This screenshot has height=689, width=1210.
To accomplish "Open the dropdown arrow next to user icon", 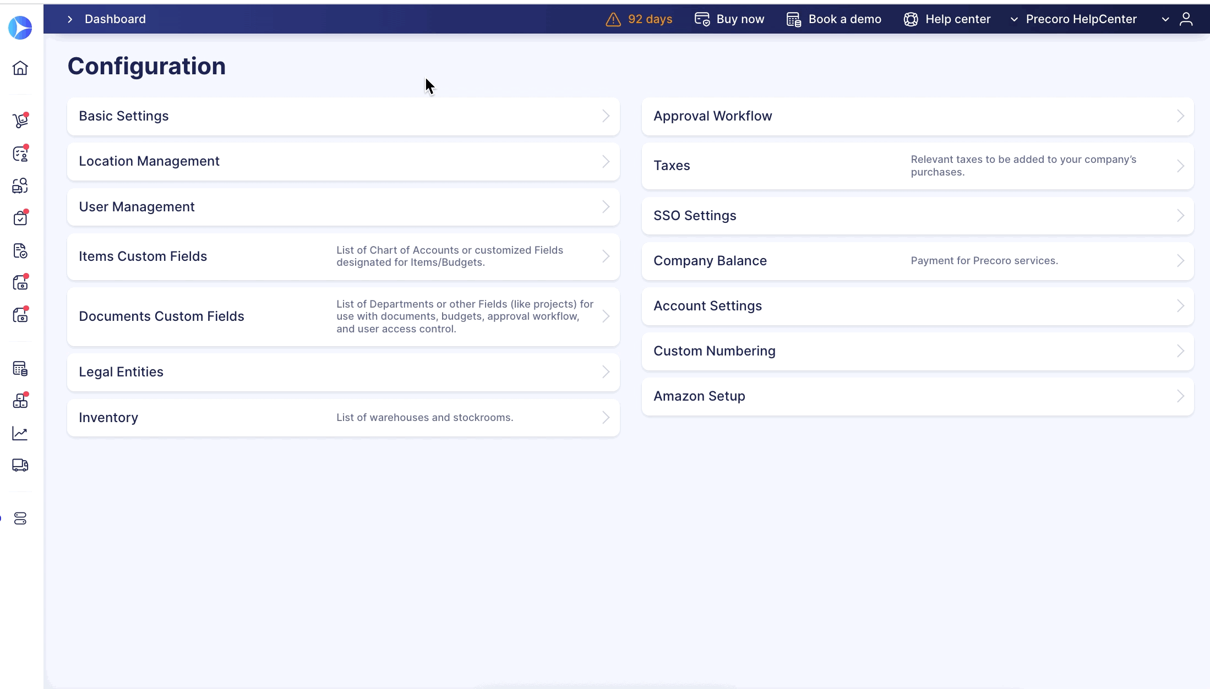I will 1165,19.
